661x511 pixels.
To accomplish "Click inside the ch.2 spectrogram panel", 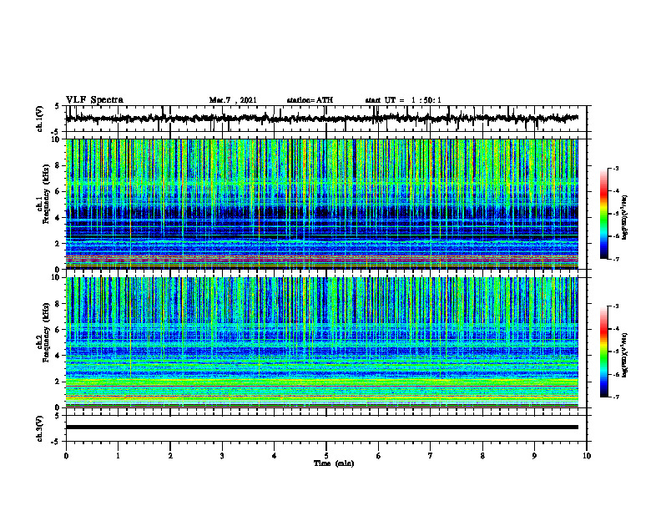I will [x=321, y=342].
